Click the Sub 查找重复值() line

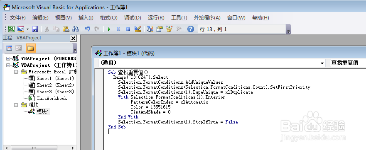click(128, 72)
